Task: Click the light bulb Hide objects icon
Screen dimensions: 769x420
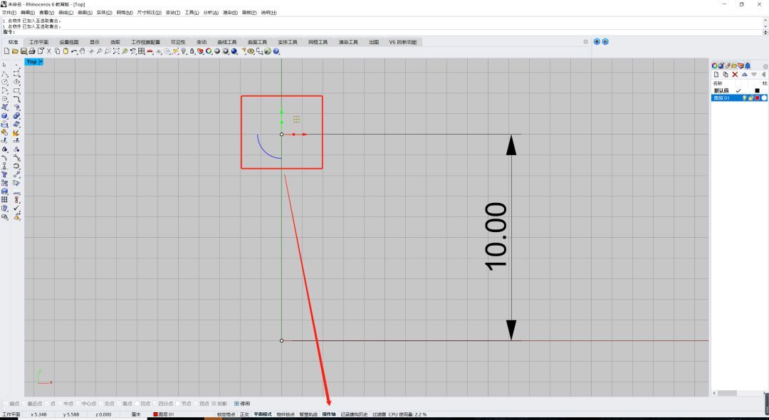Action: [184, 51]
